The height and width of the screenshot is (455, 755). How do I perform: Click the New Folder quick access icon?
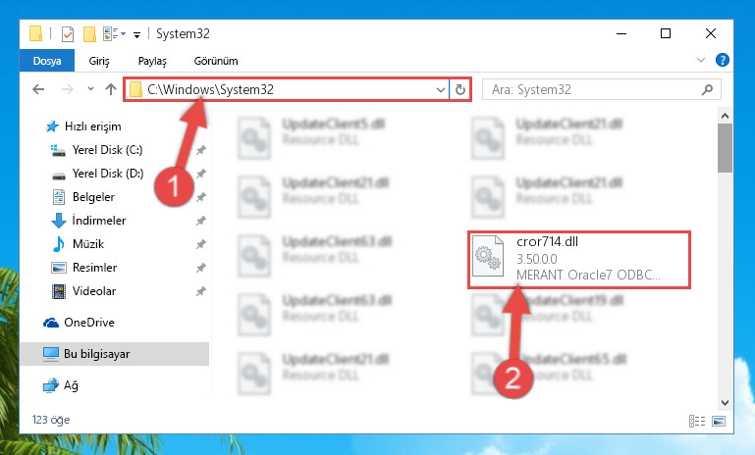[89, 34]
